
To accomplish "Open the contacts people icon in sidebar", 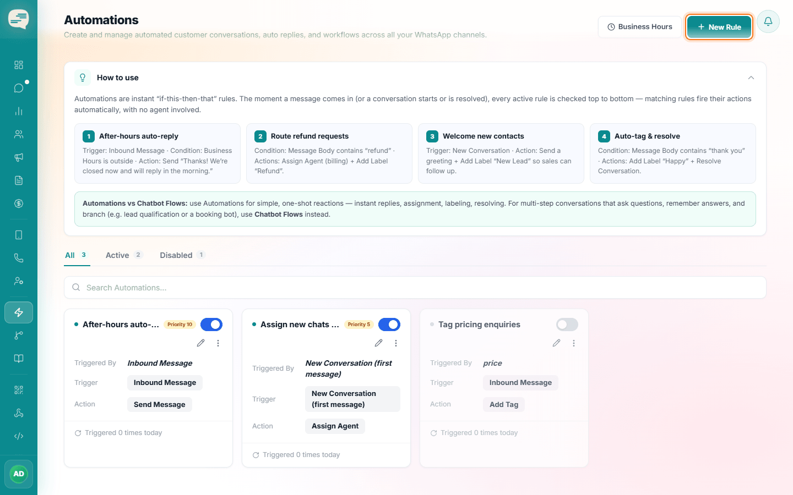I will point(19,134).
